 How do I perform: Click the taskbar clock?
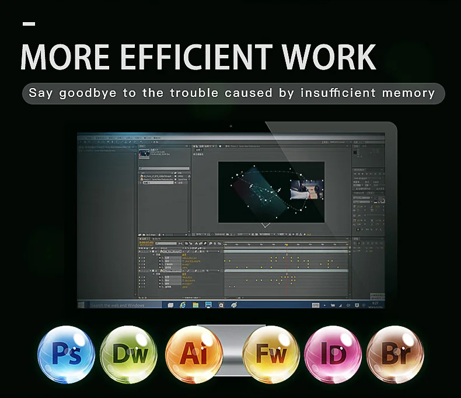coord(375,305)
